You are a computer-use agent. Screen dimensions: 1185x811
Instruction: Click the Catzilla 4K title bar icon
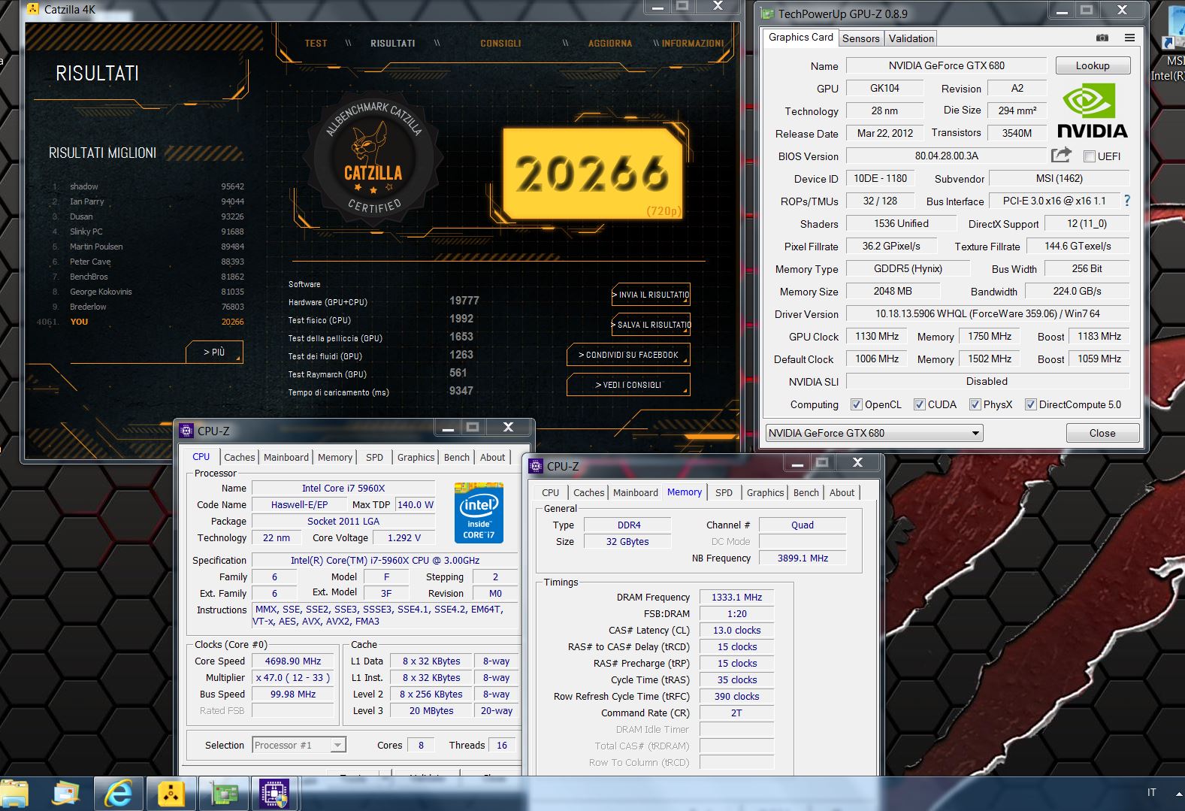33,10
